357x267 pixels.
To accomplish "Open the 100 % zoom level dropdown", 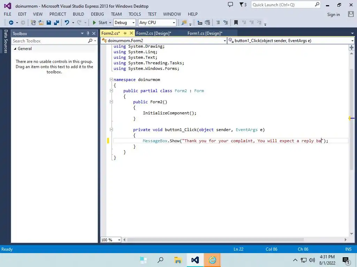I will [x=111, y=240].
